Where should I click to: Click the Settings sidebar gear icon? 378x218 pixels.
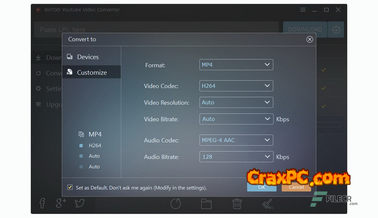pyautogui.click(x=38, y=89)
